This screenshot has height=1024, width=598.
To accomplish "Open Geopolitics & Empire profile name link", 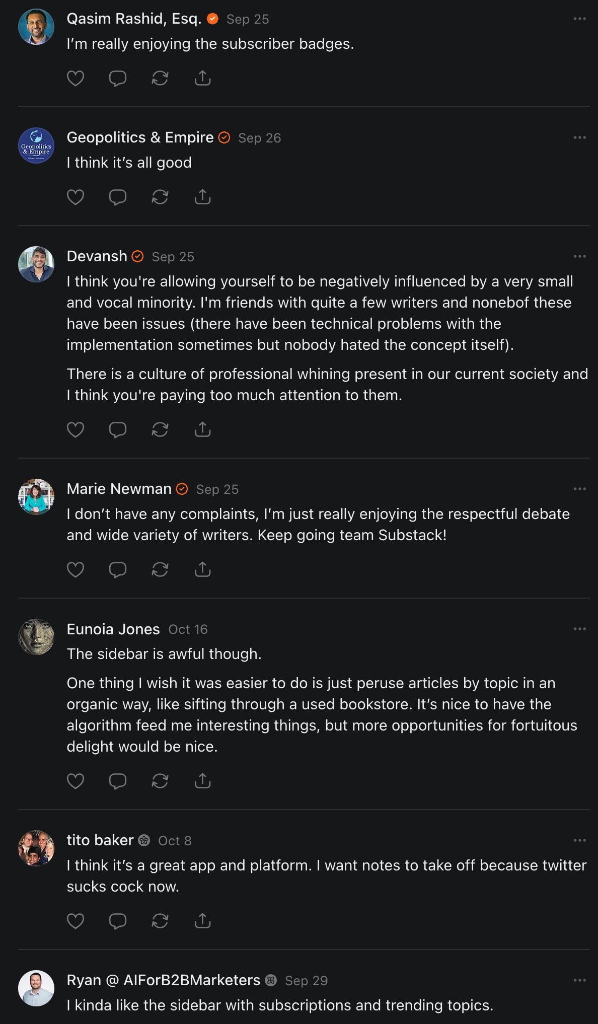I will (140, 137).
